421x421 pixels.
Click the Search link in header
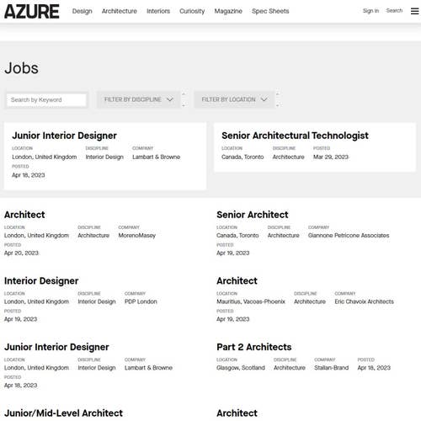394,11
